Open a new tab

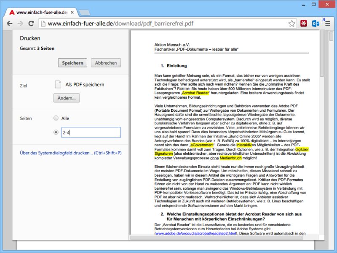(85, 13)
